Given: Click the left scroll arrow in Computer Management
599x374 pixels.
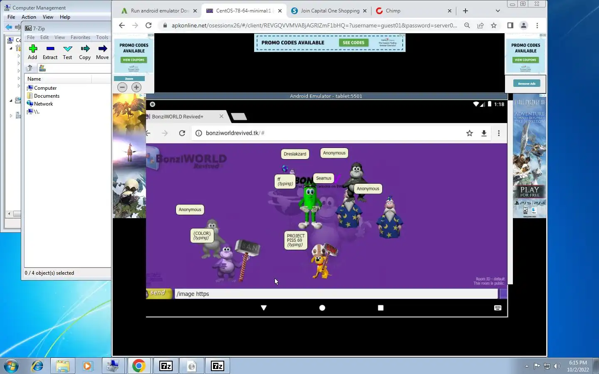Looking at the screenshot, I should (x=9, y=214).
